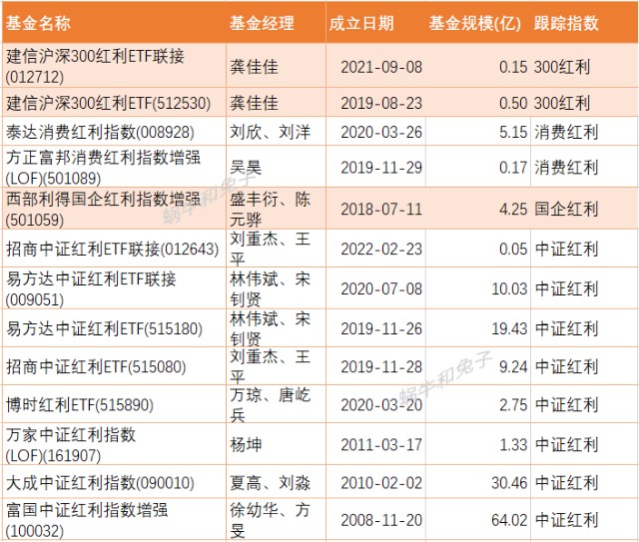
Task: Click fund size value 10.03
Action: [510, 288]
